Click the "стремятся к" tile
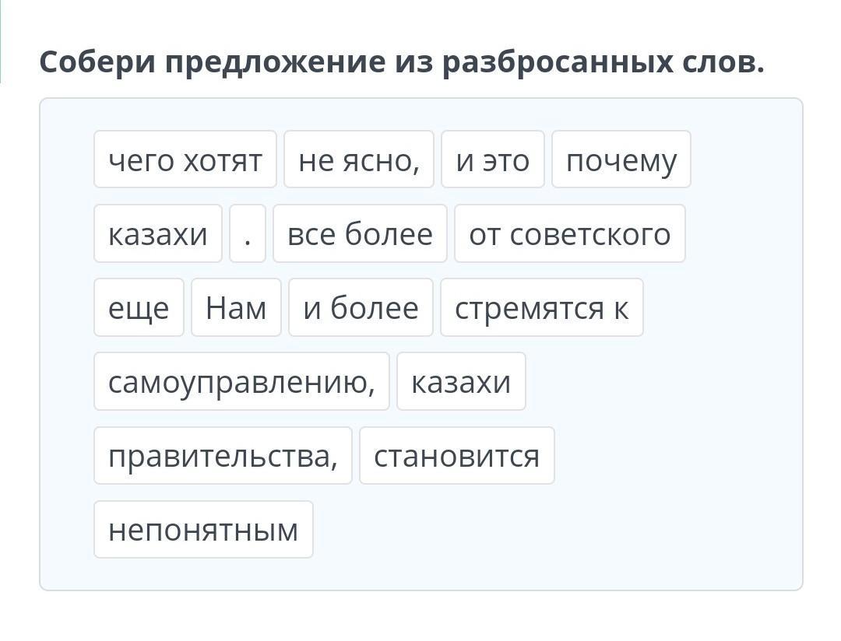This screenshot has width=841, height=641. coord(541,307)
